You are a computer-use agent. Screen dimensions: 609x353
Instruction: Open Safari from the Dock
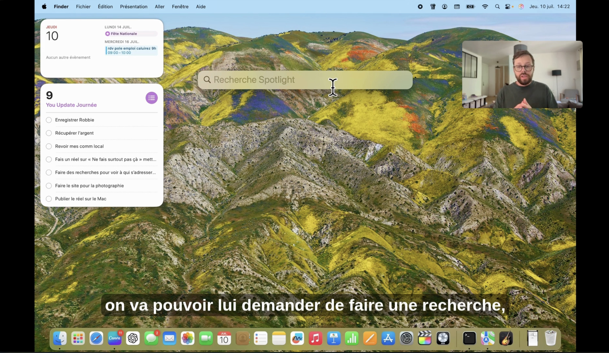tap(96, 338)
